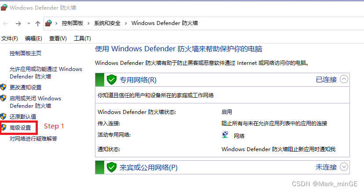Screen dimensions: 364x191
Task: Click 活动专用网络: label
Action: tap(114, 135)
